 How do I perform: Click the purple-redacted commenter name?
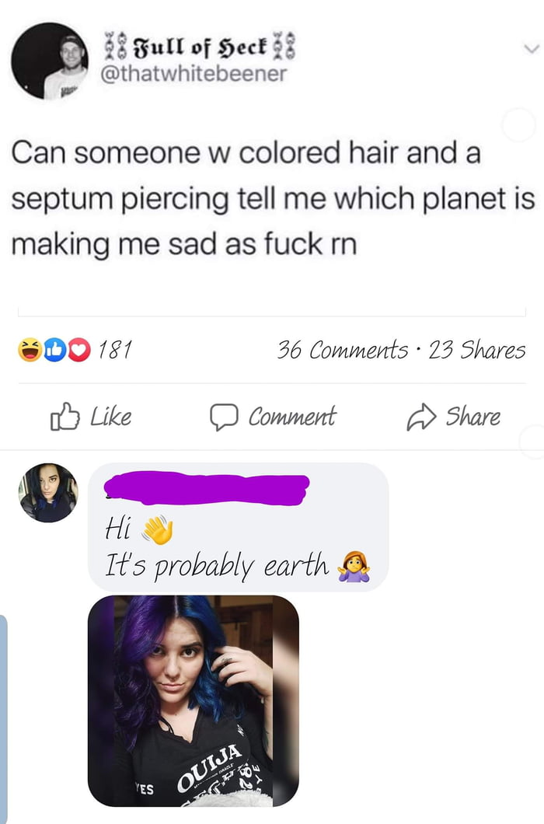click(207, 489)
